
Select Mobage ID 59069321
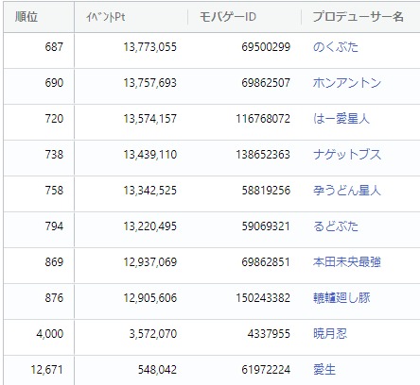tap(266, 226)
